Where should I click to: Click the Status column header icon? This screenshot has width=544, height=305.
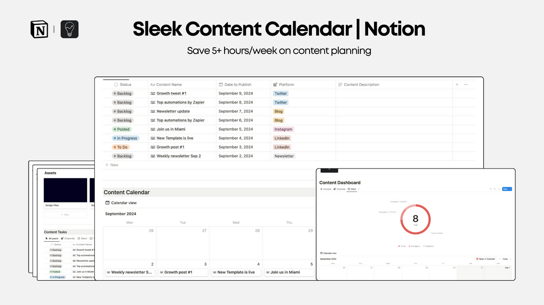pyautogui.click(x=116, y=85)
